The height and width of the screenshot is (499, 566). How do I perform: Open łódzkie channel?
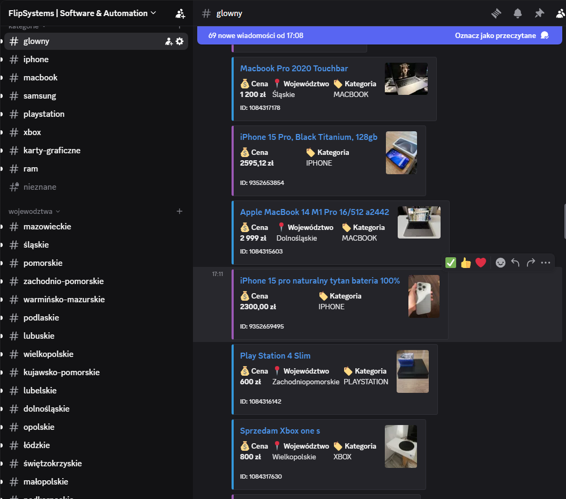pos(96,445)
